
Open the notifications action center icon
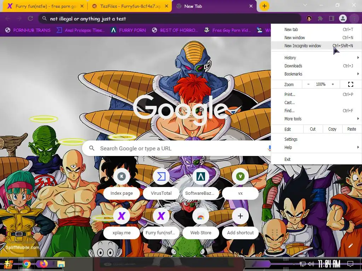(x=350, y=264)
